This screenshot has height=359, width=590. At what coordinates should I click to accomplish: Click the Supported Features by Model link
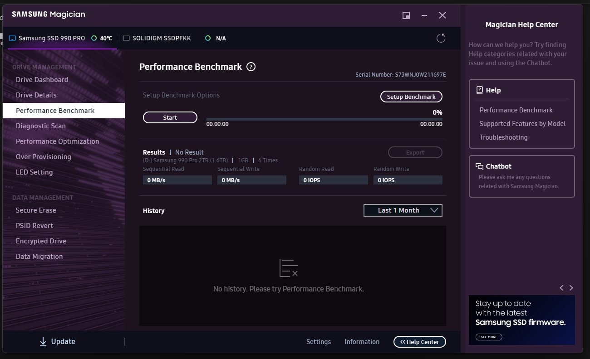[522, 123]
